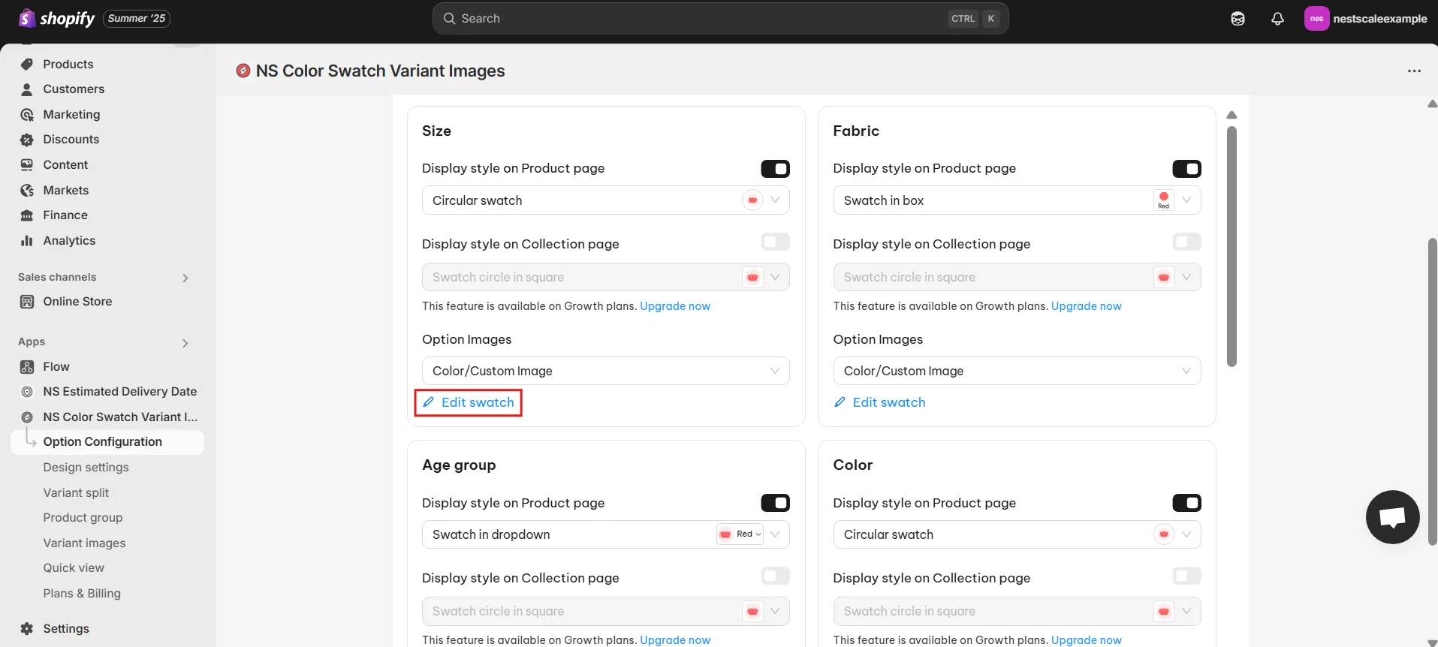The image size is (1438, 647).
Task: Click Upgrade now in Fabric card
Action: pyautogui.click(x=1087, y=306)
